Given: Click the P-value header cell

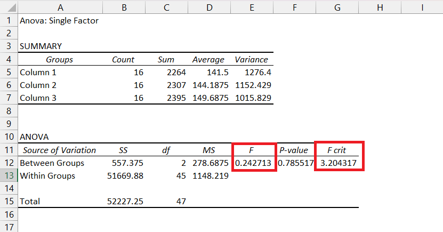Looking at the screenshot, I should click(x=294, y=150).
